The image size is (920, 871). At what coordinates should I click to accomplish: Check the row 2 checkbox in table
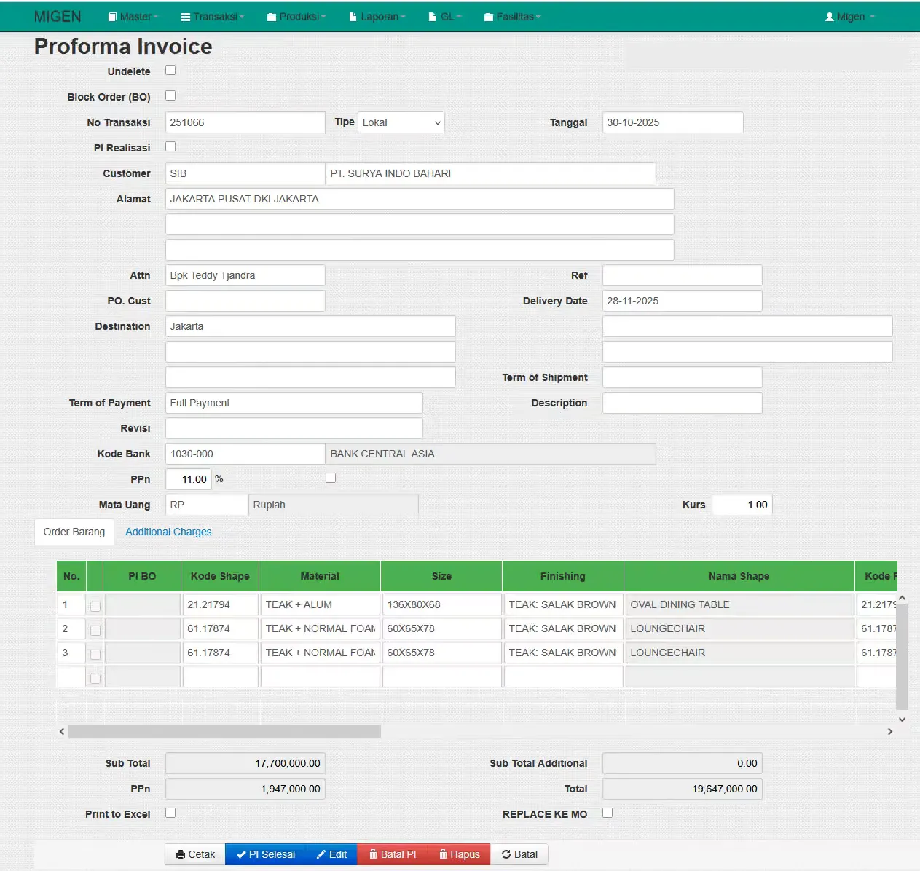coord(95,630)
